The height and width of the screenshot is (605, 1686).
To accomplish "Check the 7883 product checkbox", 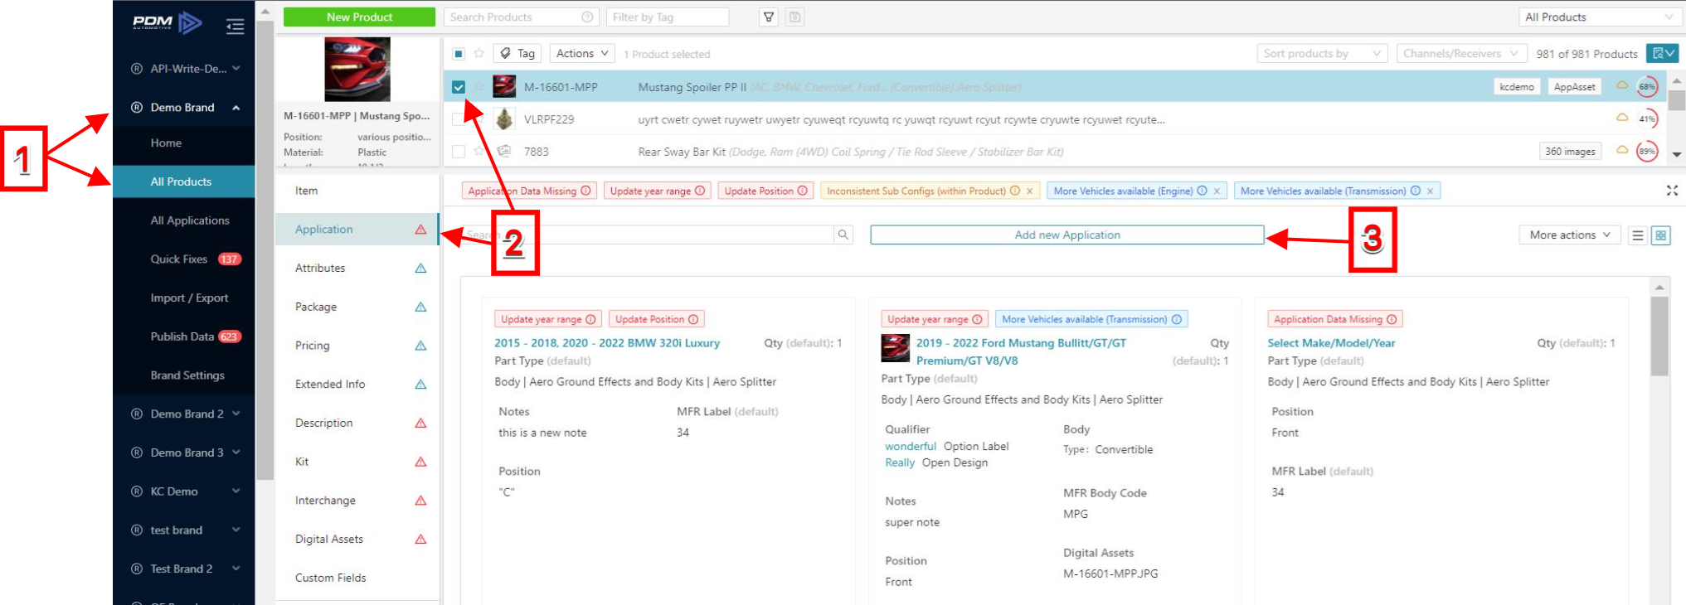I will 459,152.
